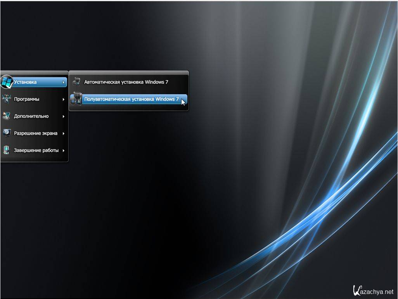Click the power icon beside Завершение работы
The width and height of the screenshot is (398, 299).
[x=6, y=150]
